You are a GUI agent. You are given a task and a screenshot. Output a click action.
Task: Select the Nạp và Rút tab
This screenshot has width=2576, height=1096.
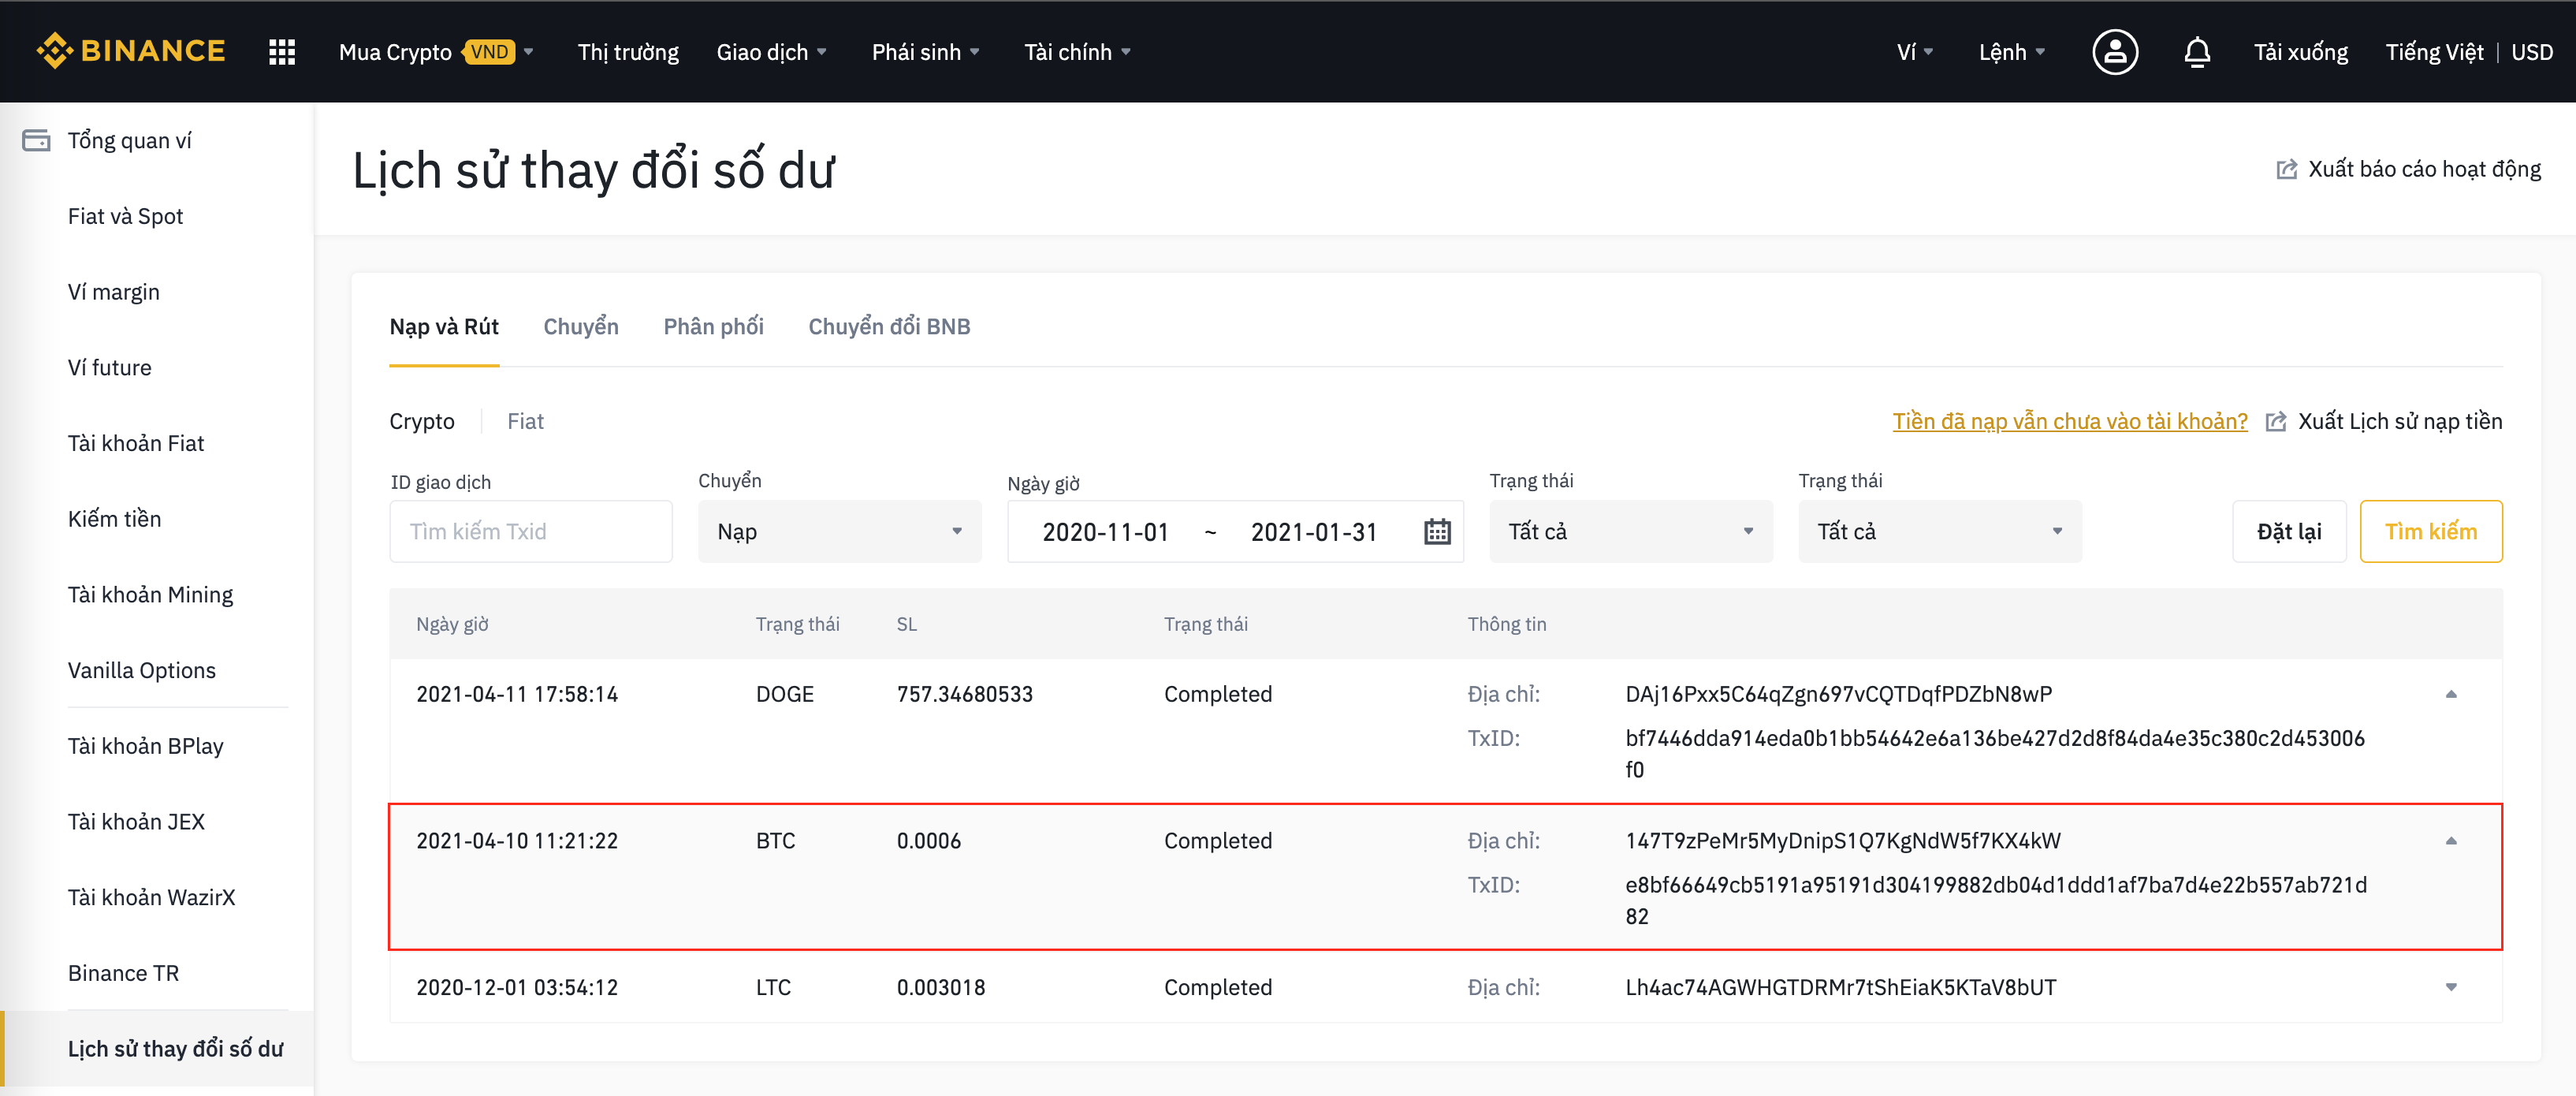pyautogui.click(x=444, y=327)
